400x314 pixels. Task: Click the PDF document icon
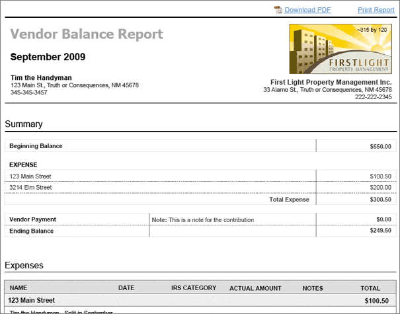coord(278,10)
